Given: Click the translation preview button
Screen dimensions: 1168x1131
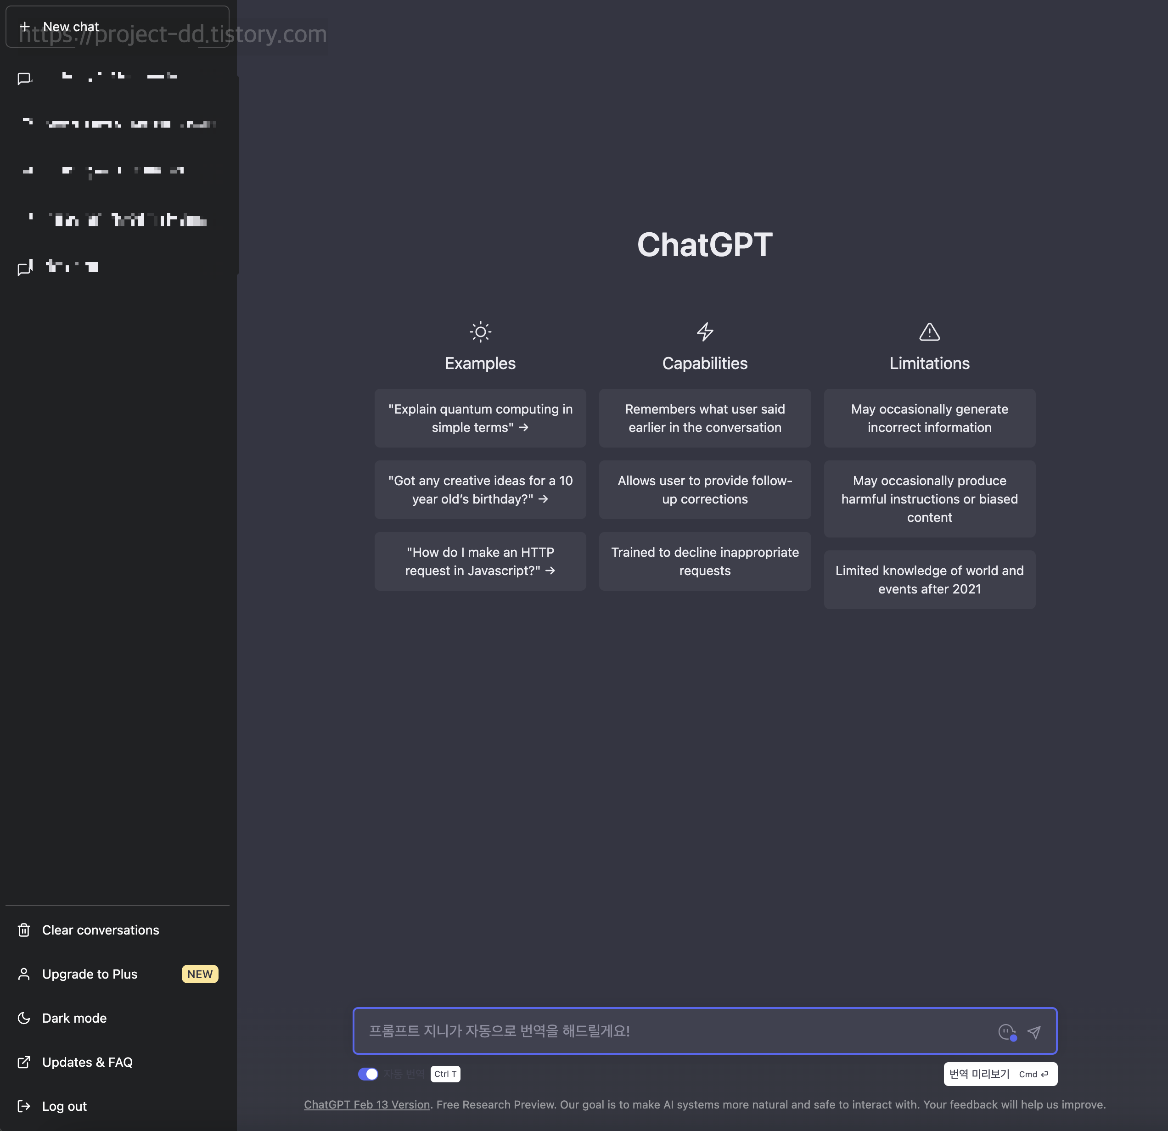Looking at the screenshot, I should (x=1000, y=1074).
